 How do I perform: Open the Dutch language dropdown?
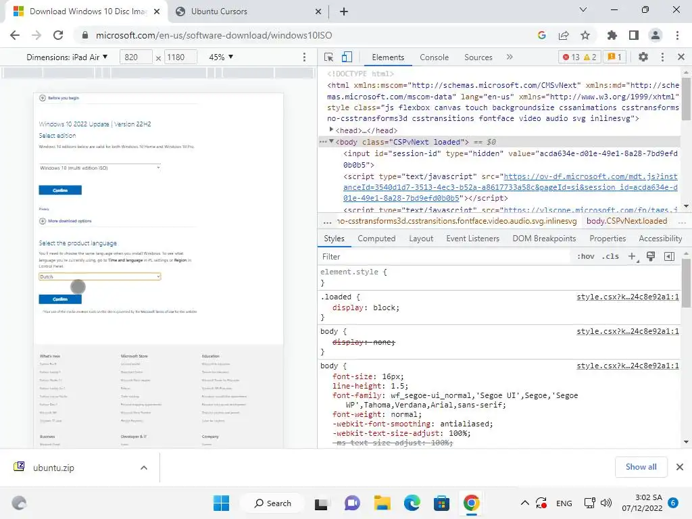(100, 276)
